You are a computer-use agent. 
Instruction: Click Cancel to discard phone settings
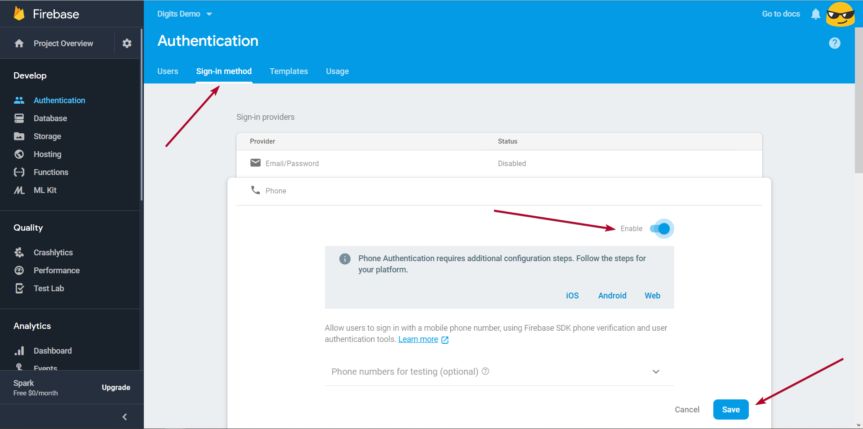tap(687, 410)
